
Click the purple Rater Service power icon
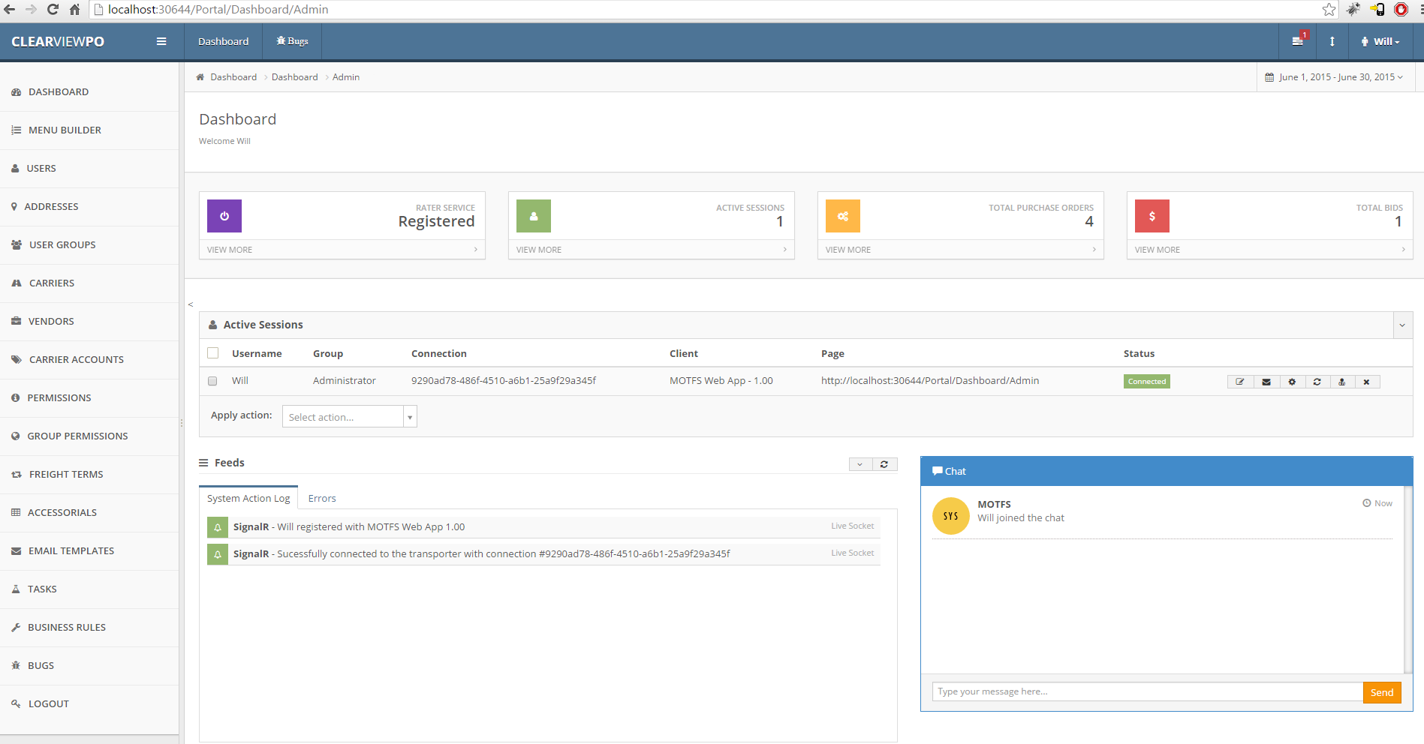(x=224, y=216)
